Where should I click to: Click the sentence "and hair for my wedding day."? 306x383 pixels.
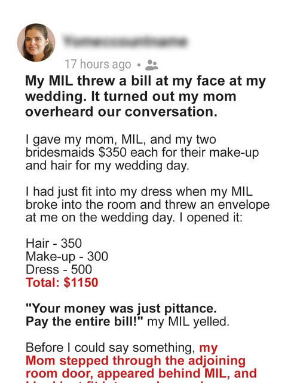click(108, 166)
